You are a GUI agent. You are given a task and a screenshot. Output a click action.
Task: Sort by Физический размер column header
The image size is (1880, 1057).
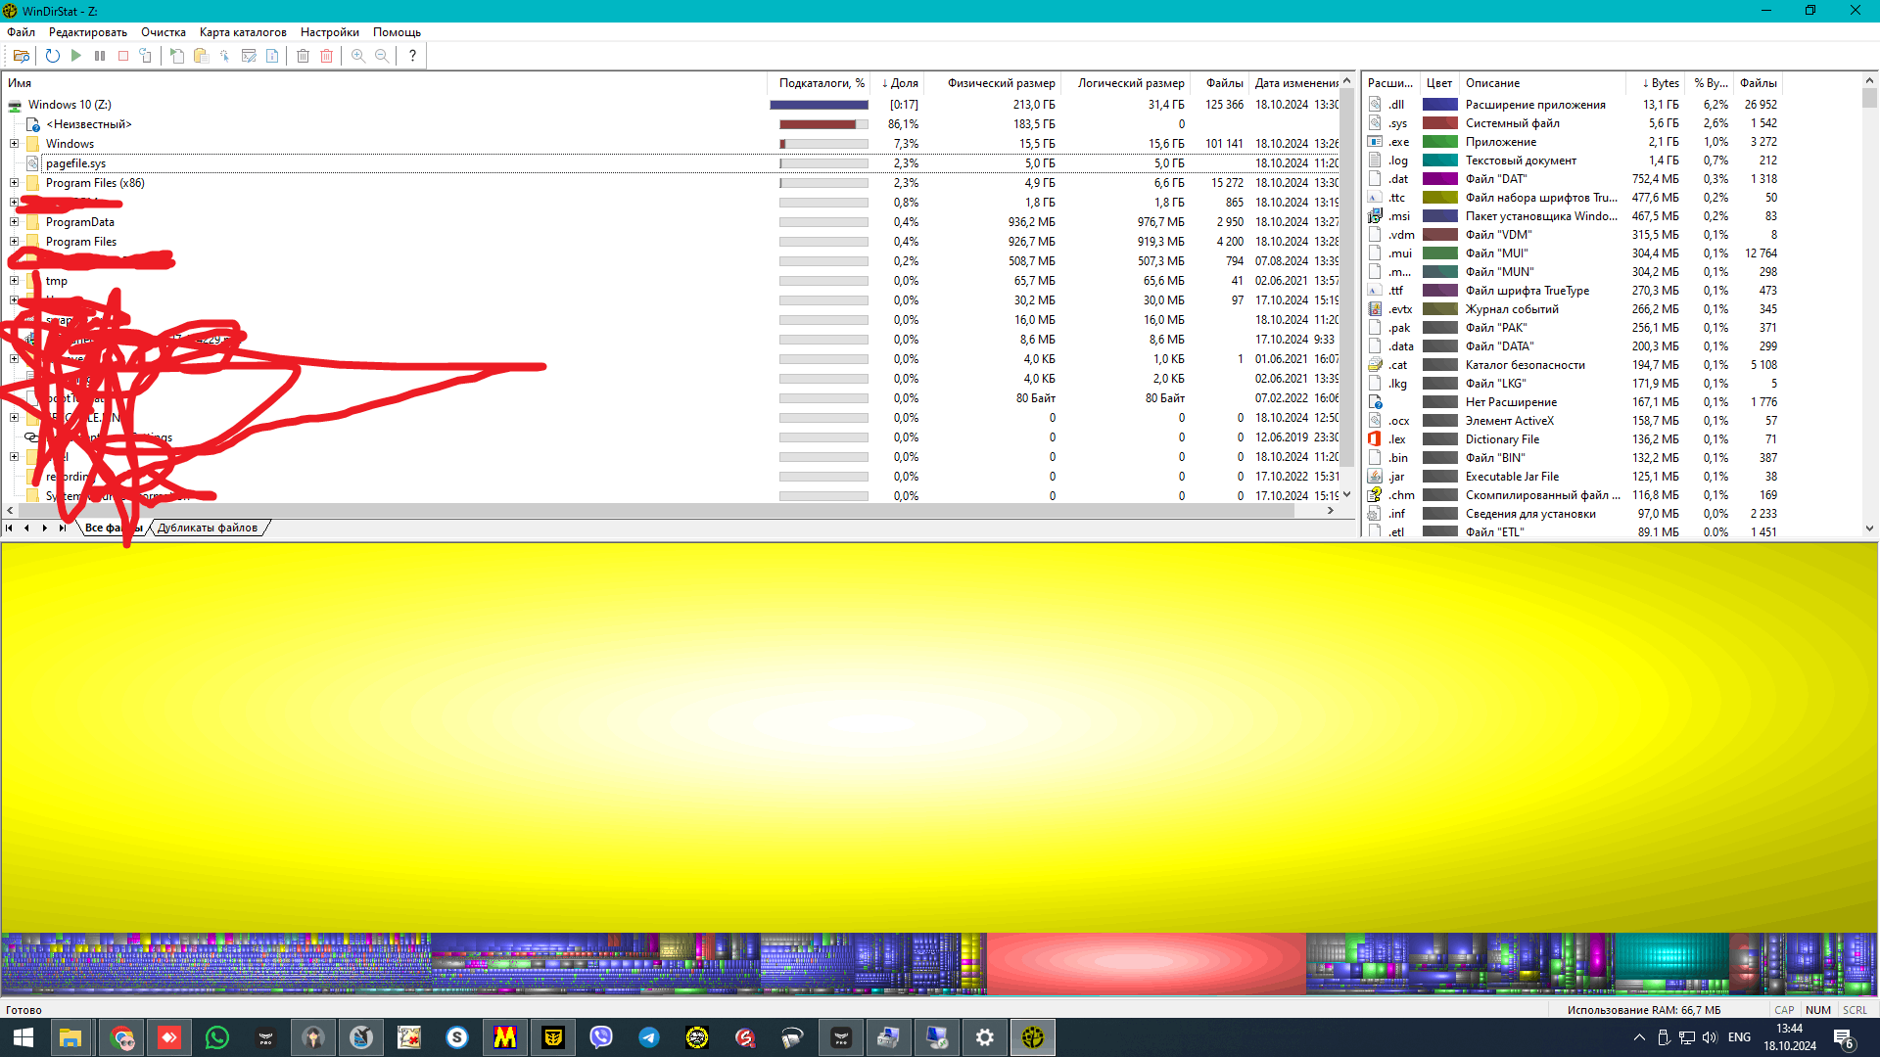point(1001,83)
